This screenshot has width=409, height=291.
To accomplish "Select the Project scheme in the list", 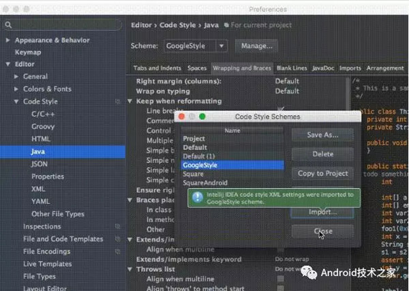I will pos(232,138).
